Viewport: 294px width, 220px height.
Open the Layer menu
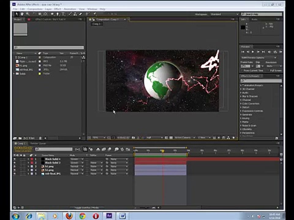click(x=48, y=9)
